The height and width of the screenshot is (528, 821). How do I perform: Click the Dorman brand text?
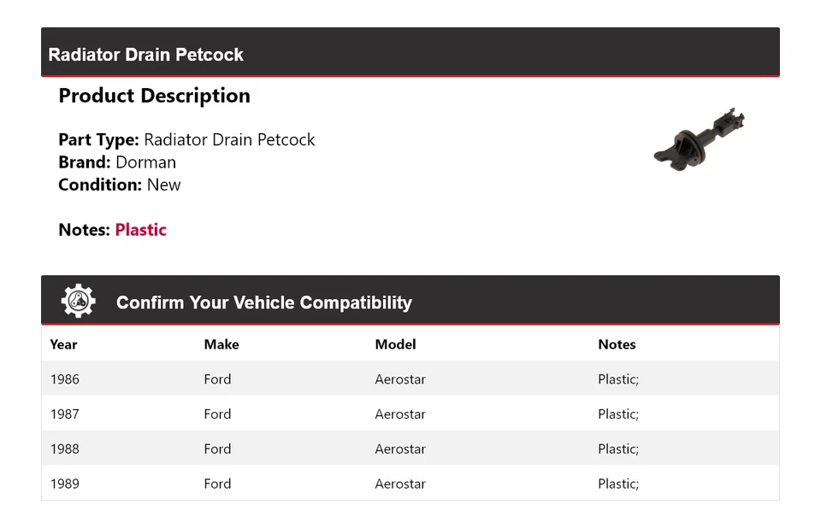pyautogui.click(x=145, y=162)
